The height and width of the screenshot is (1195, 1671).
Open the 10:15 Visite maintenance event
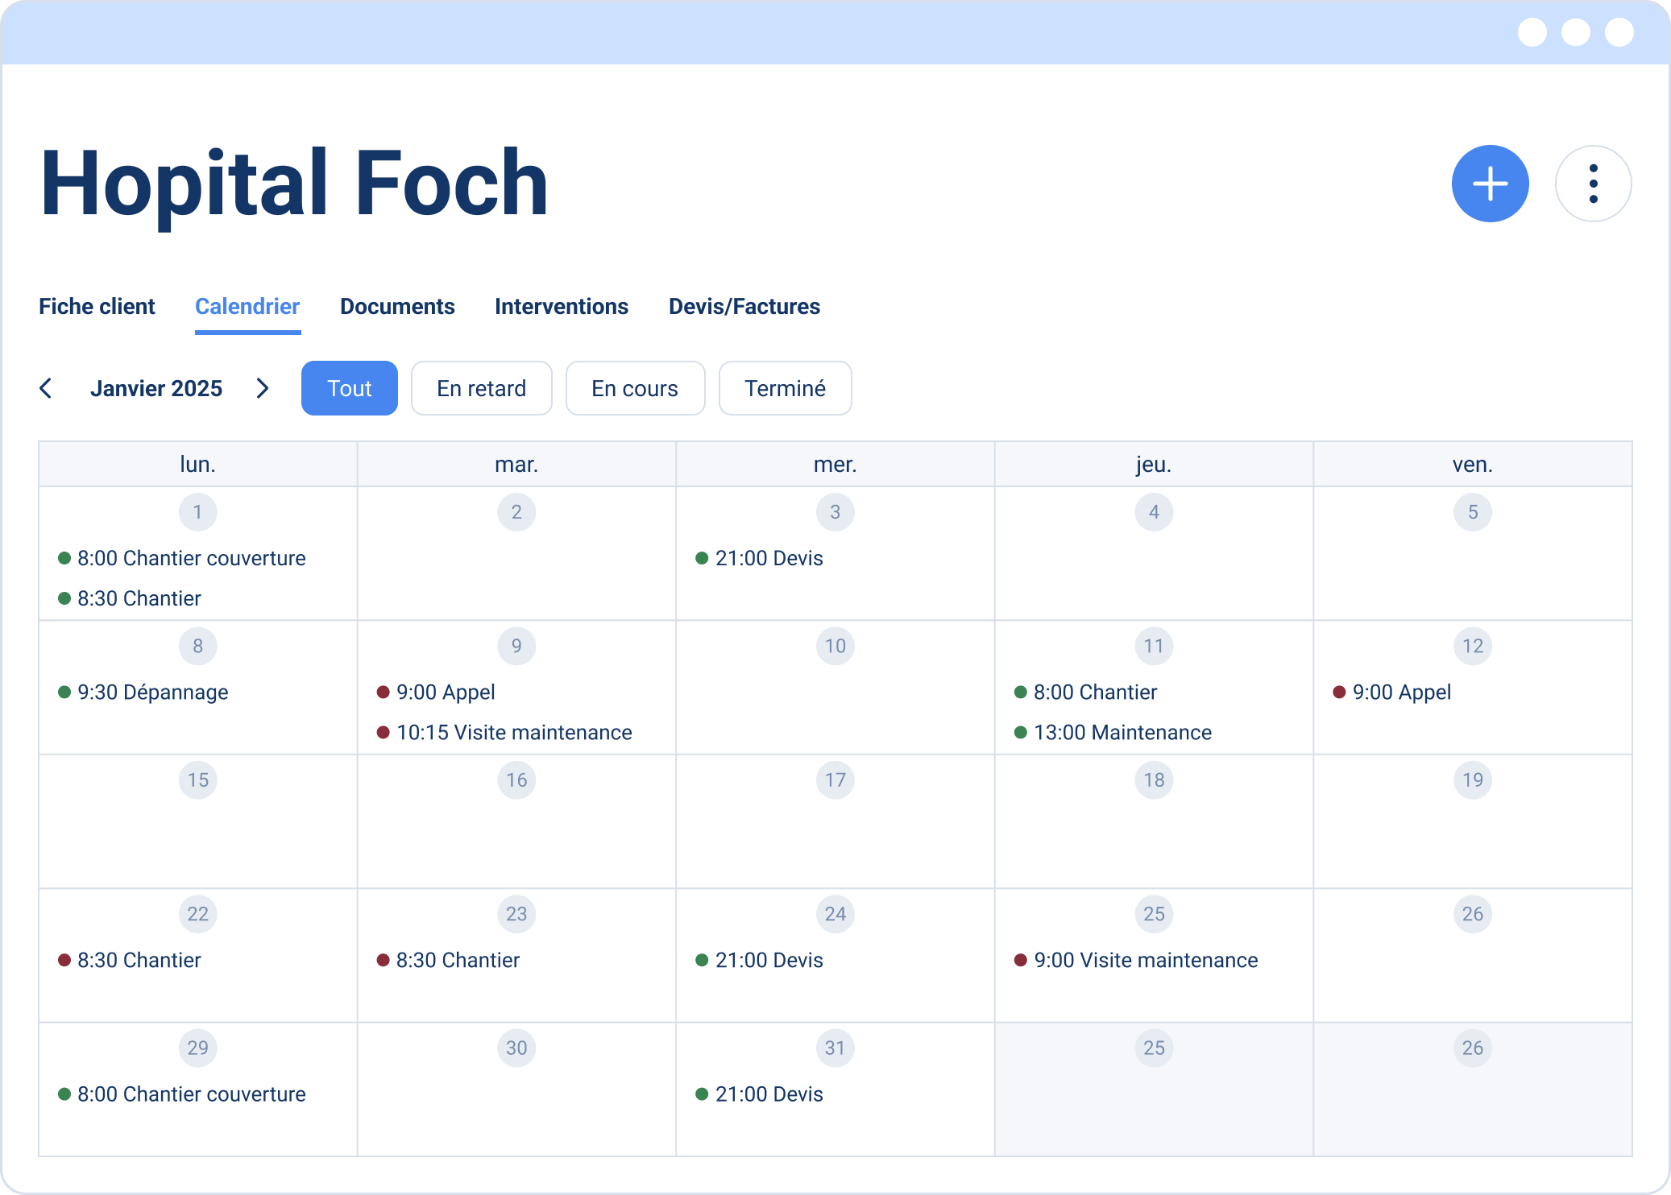[x=504, y=733]
